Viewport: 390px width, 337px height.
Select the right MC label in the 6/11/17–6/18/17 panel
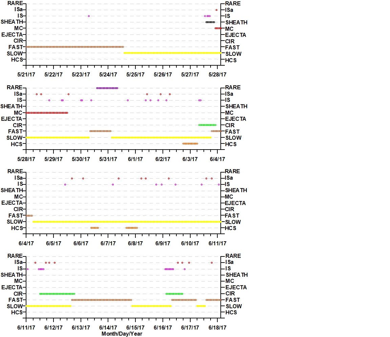(230, 281)
